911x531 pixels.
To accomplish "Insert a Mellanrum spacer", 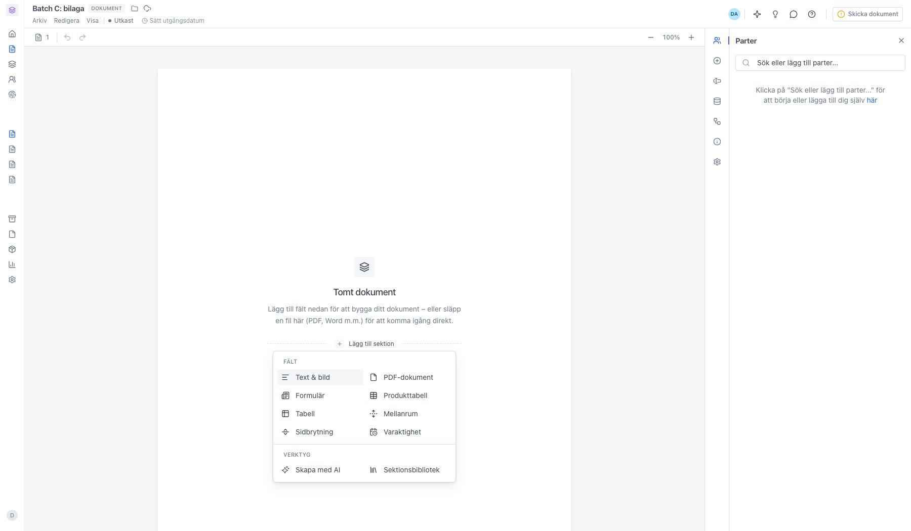I will [x=408, y=414].
